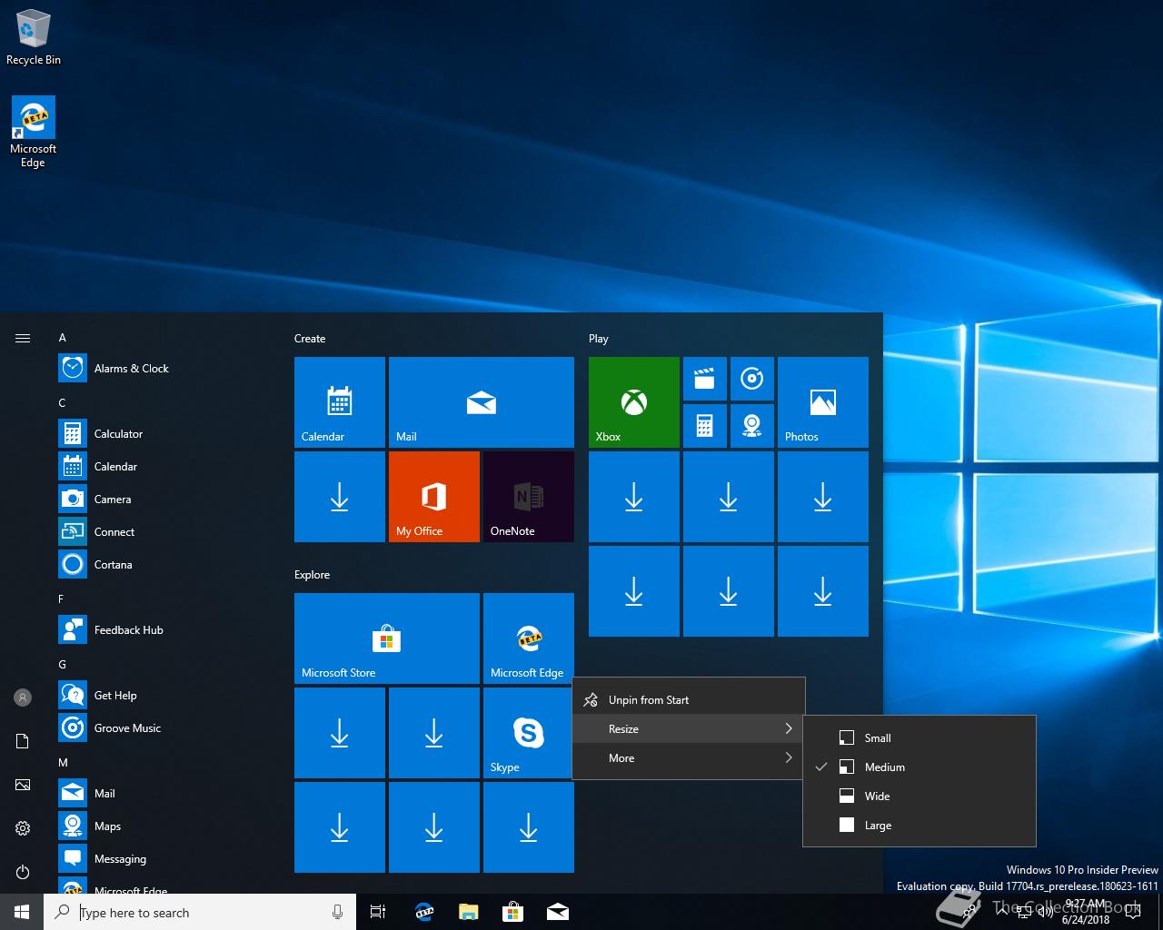Open the Groove Music small tile

click(752, 379)
